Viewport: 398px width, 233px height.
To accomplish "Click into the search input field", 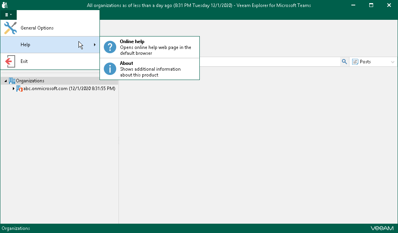I will 270,62.
